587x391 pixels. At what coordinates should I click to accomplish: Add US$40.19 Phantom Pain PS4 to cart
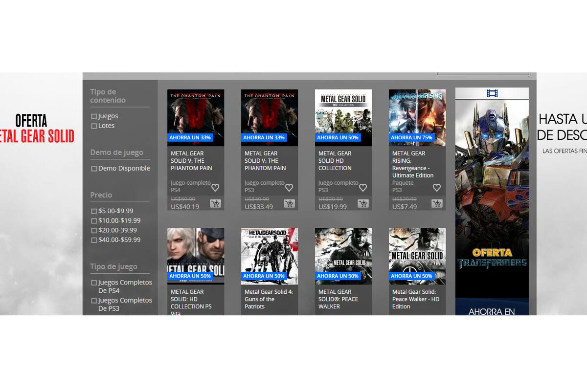click(215, 203)
